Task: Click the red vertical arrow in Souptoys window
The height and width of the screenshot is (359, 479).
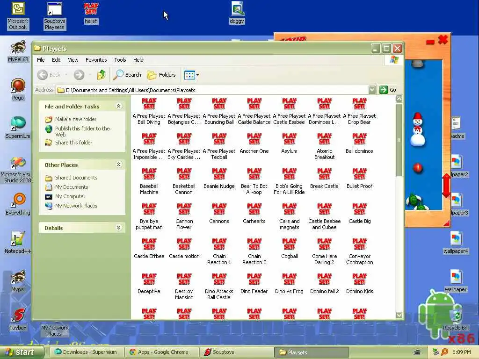Action: tap(446, 185)
